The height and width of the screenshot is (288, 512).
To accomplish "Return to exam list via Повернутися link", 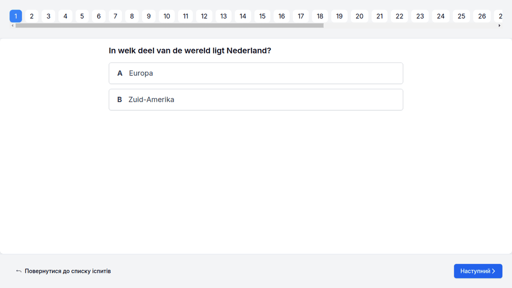I will 67,271.
